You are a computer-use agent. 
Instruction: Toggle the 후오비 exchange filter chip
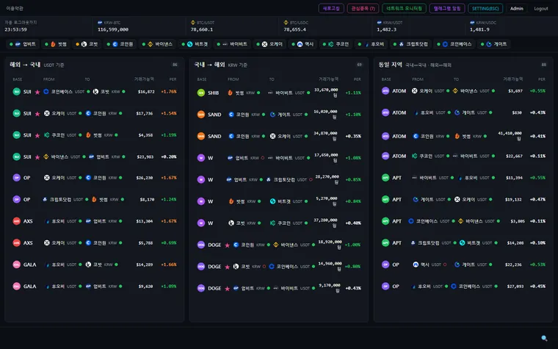[371, 44]
